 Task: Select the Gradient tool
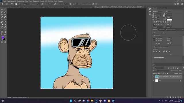coord(2,24)
